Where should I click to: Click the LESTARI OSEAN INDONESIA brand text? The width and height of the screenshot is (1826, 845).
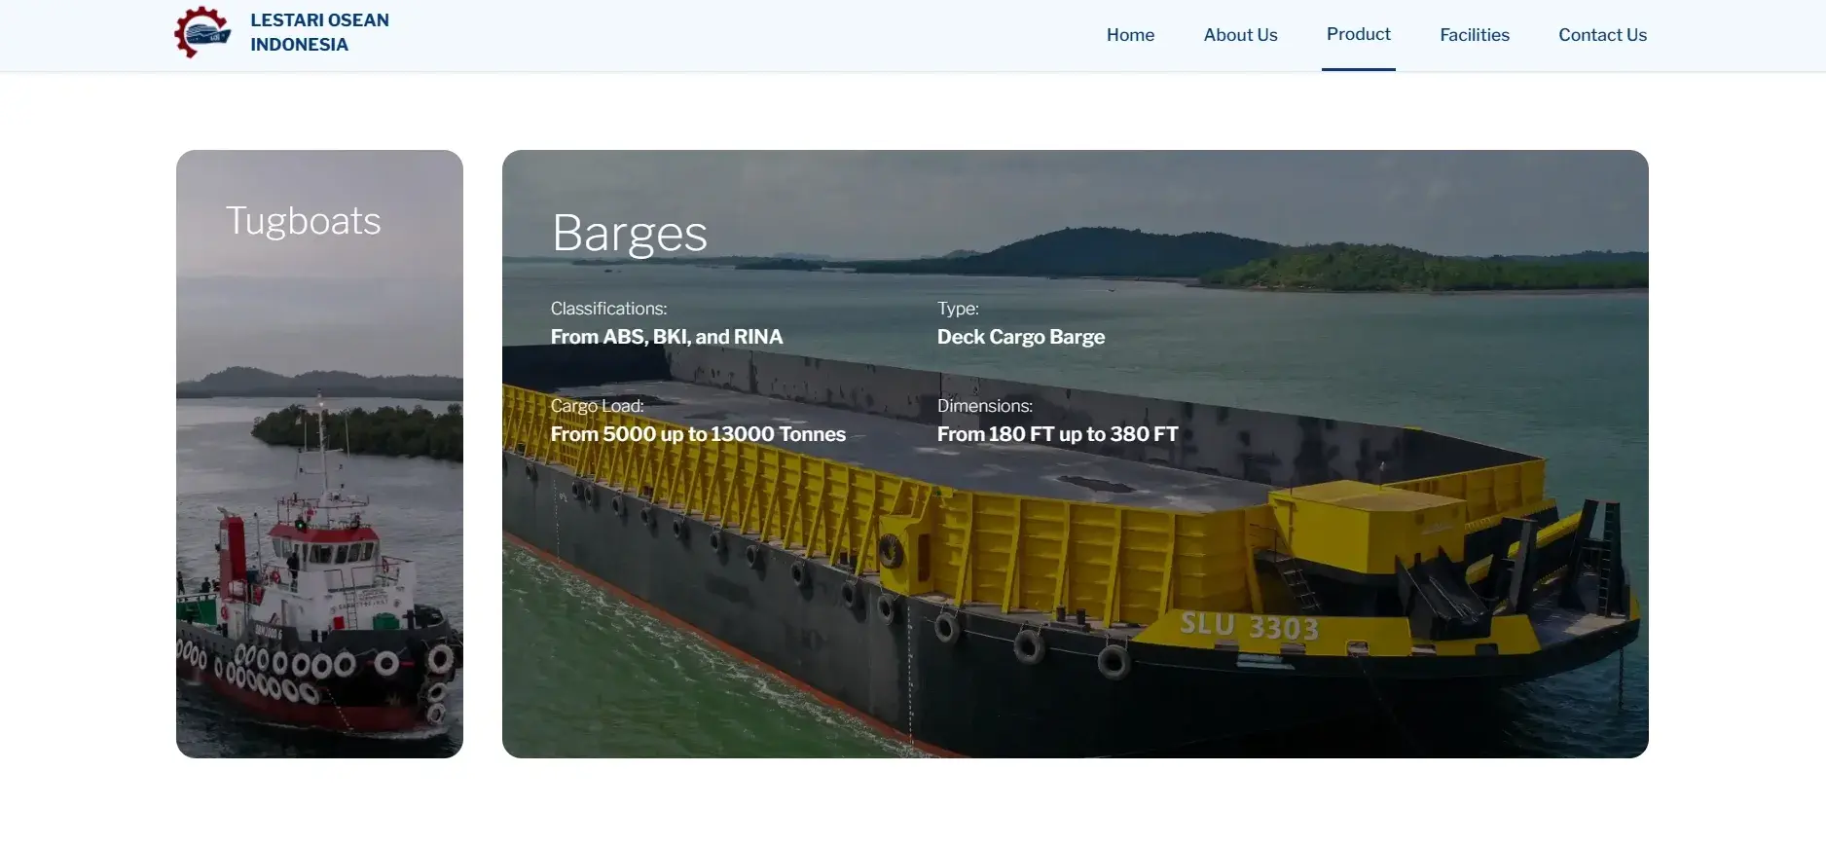pos(319,32)
